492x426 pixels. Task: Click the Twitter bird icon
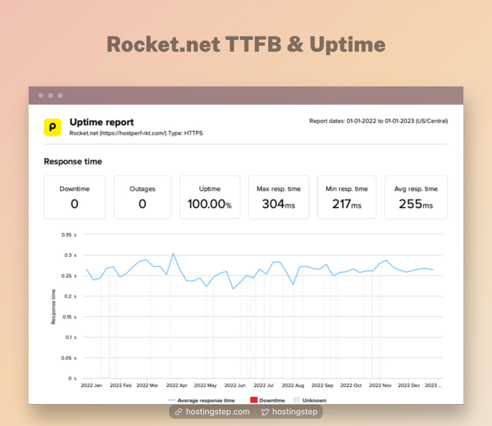pyautogui.click(x=265, y=412)
